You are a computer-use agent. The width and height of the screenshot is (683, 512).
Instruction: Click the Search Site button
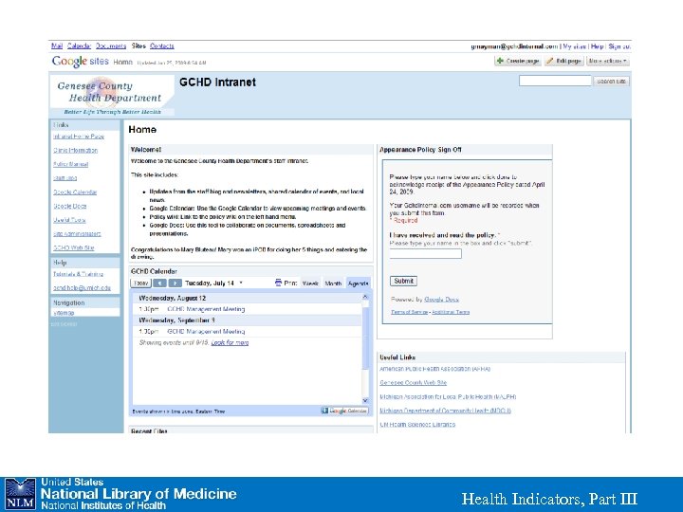pyautogui.click(x=612, y=82)
